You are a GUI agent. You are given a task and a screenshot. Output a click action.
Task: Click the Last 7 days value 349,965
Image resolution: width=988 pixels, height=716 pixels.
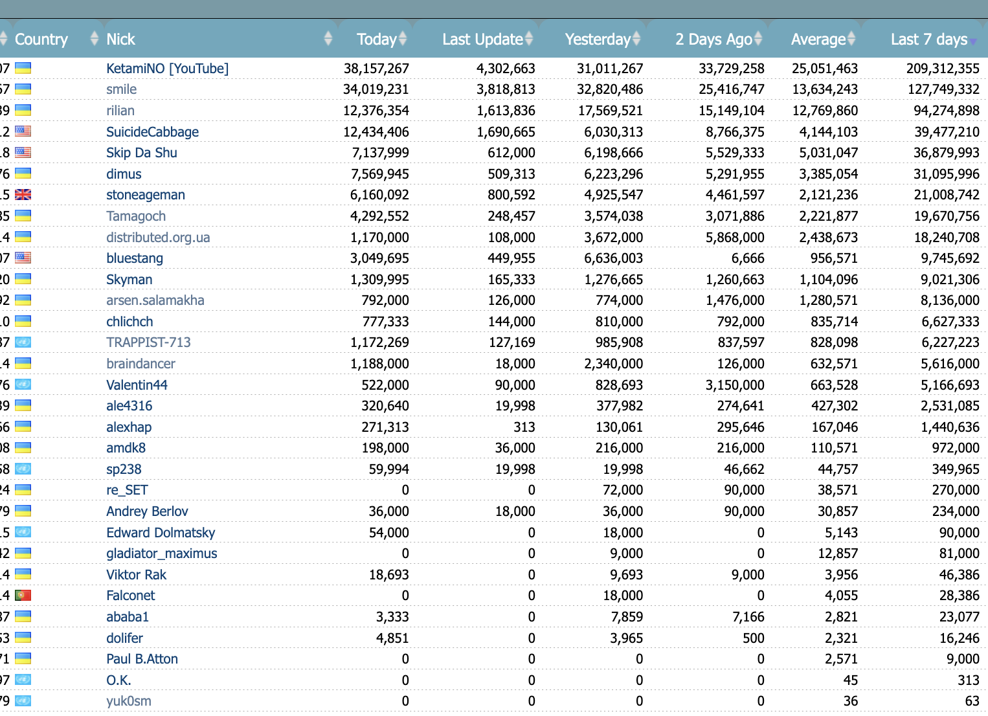coord(956,469)
